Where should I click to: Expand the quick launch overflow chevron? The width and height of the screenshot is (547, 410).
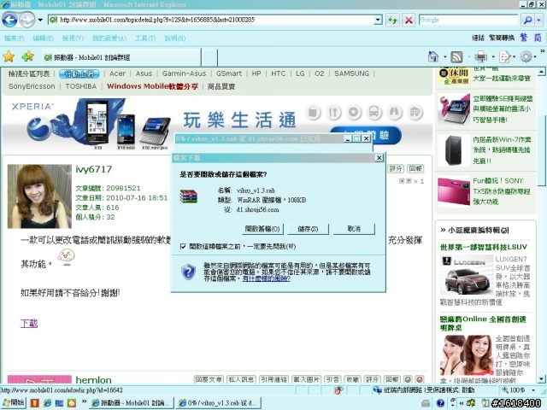coord(84,401)
